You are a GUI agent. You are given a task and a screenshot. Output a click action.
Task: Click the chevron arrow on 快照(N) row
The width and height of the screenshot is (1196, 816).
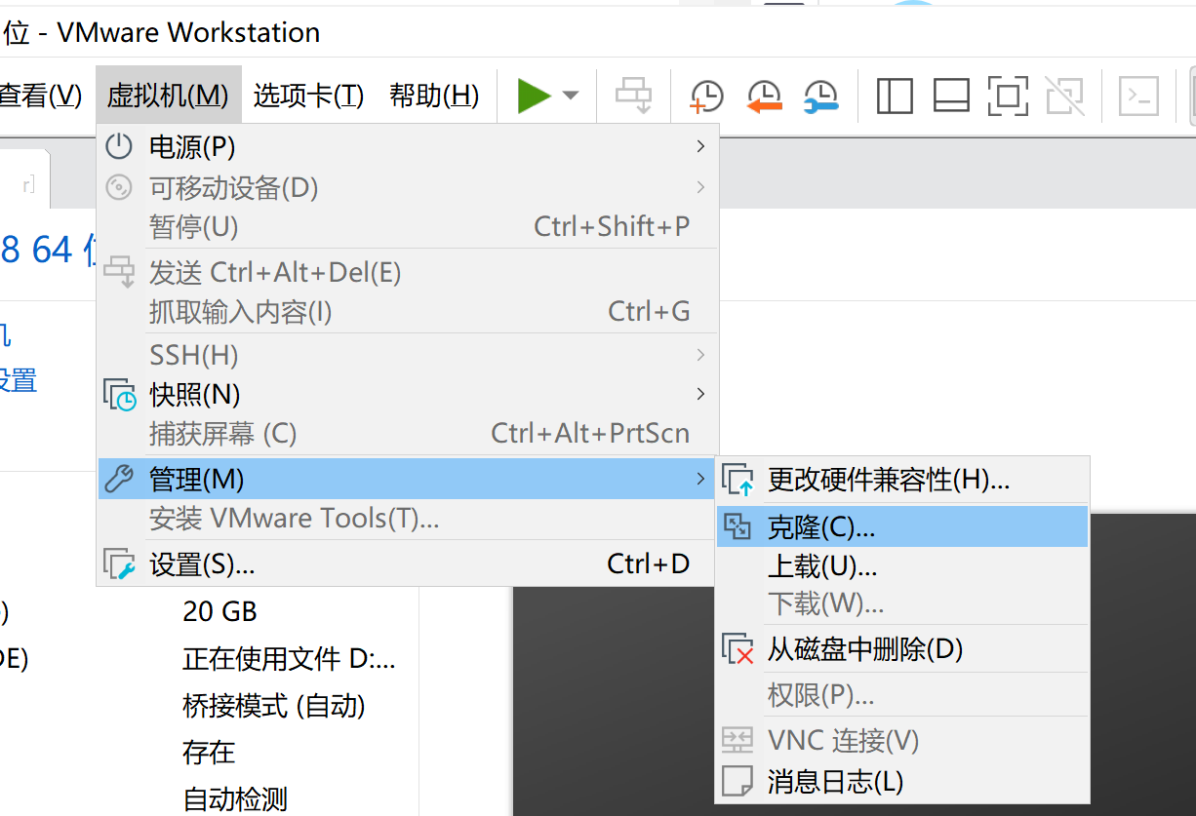pos(700,395)
